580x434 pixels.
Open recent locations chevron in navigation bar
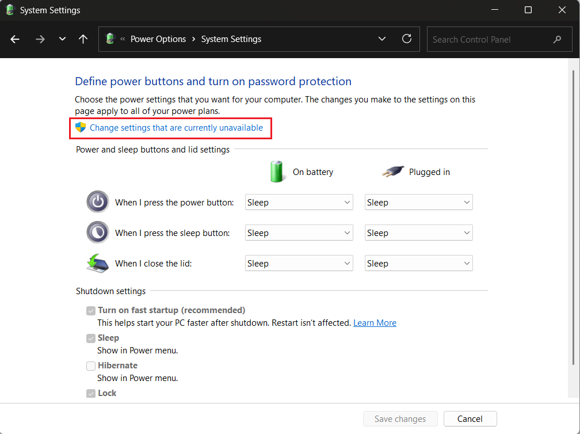[62, 39]
